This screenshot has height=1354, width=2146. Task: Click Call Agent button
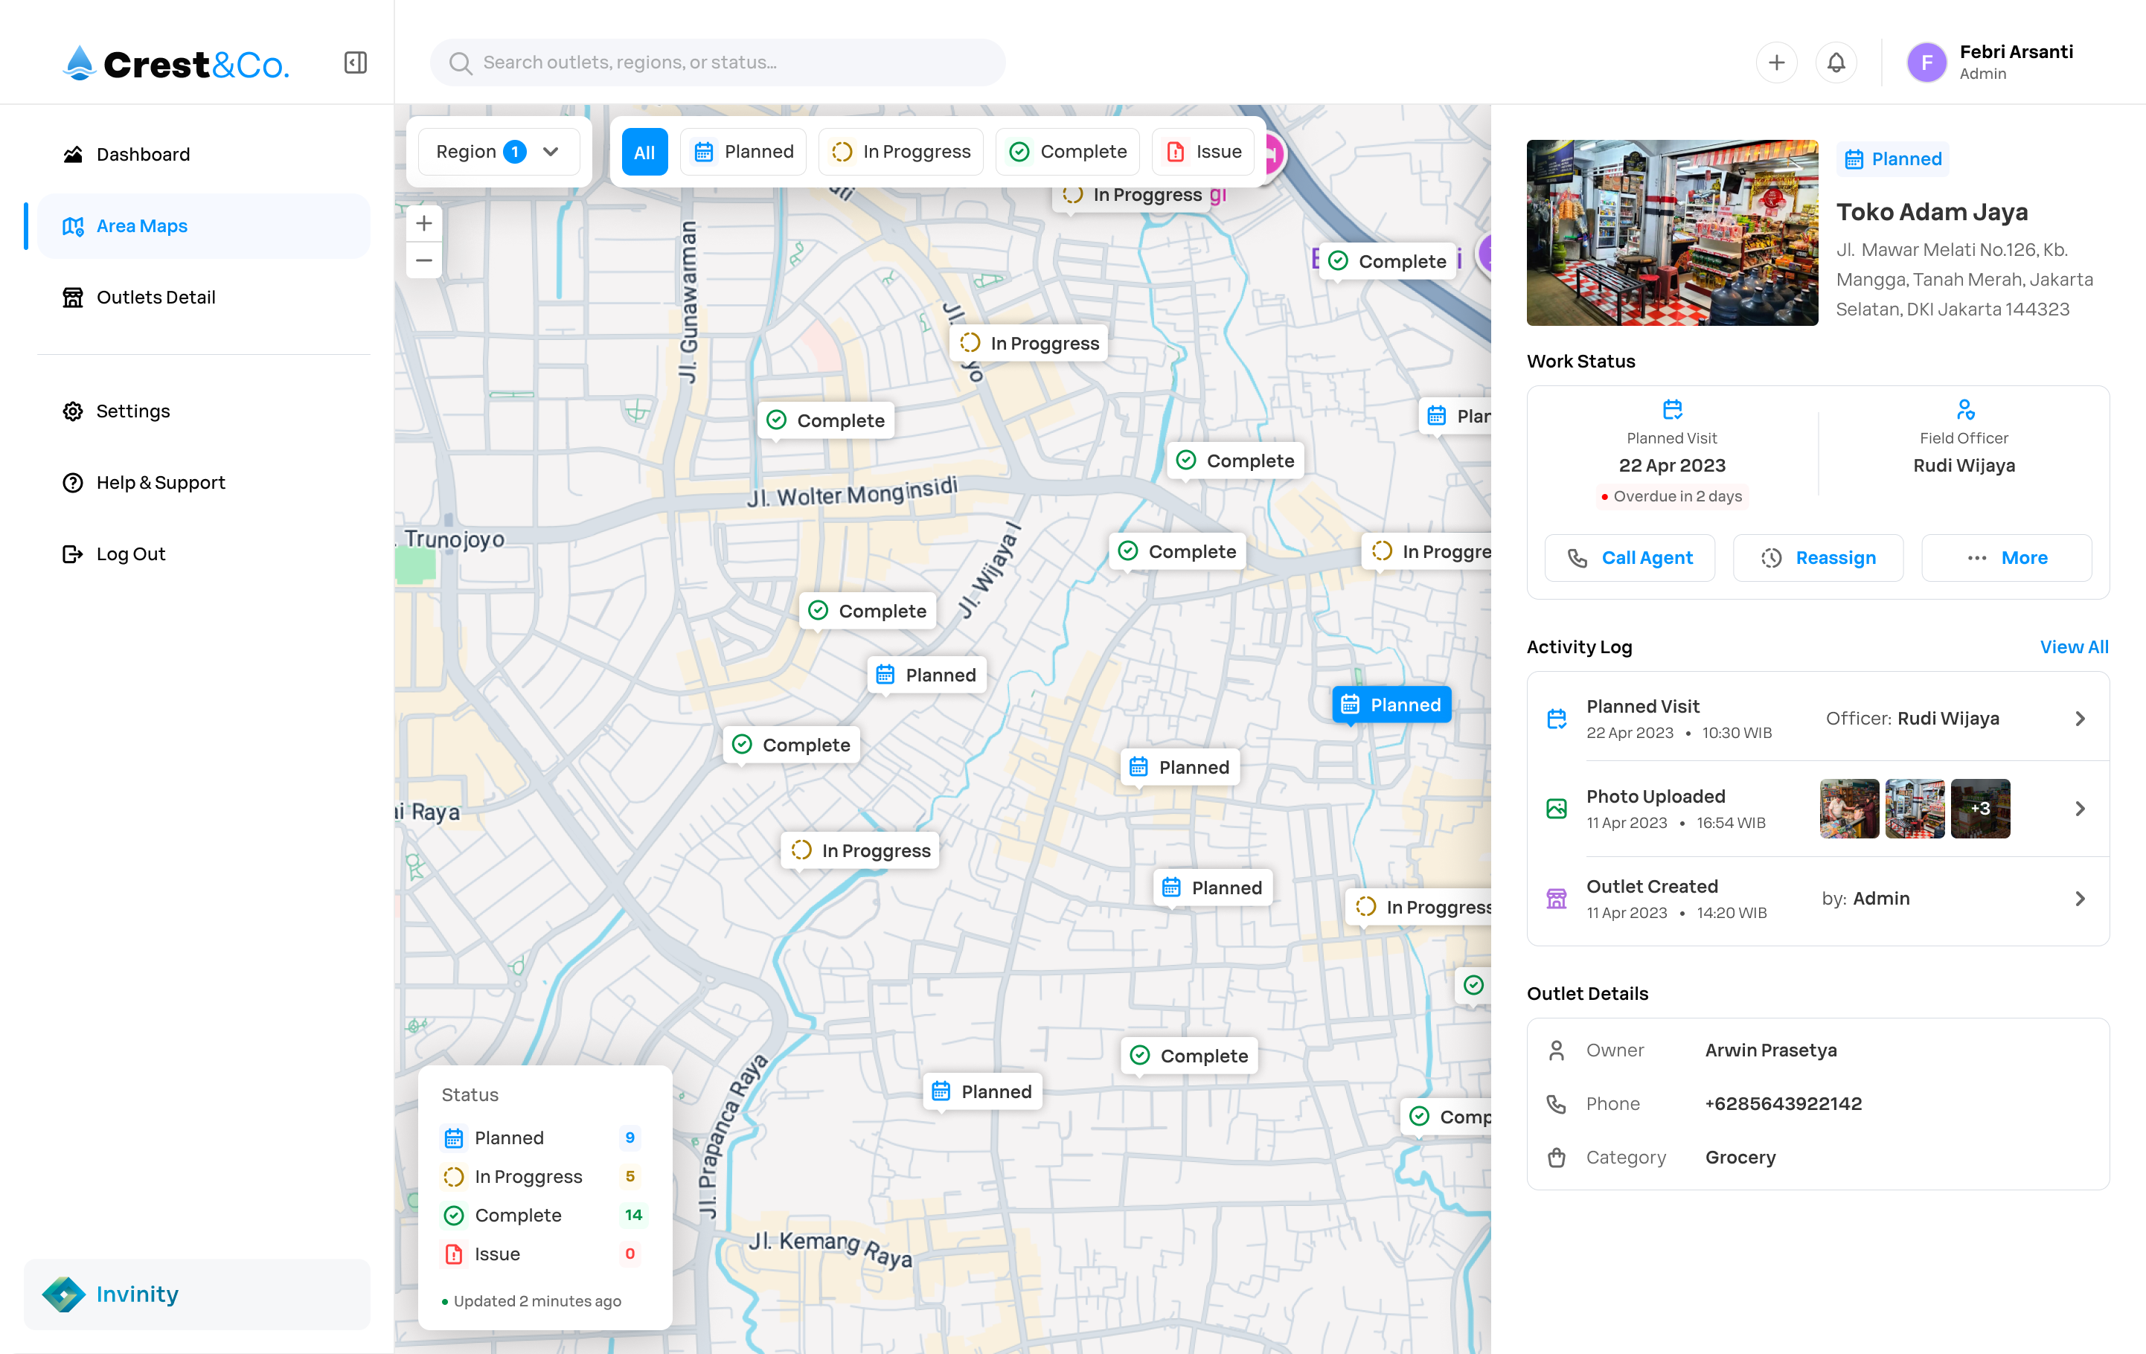click(1629, 558)
